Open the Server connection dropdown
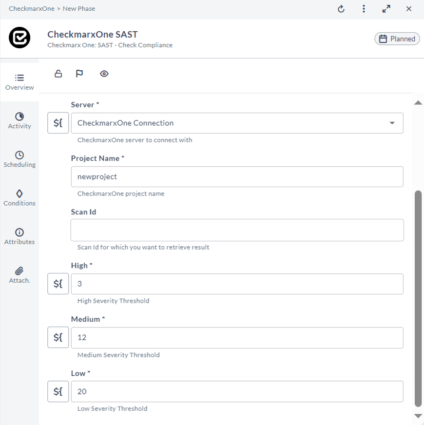 237,123
